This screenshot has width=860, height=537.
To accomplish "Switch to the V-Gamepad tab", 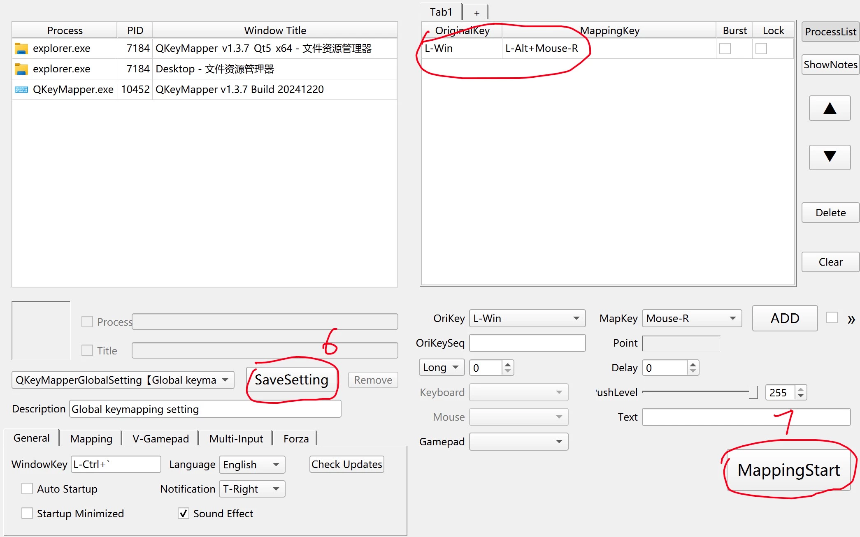I will click(160, 439).
